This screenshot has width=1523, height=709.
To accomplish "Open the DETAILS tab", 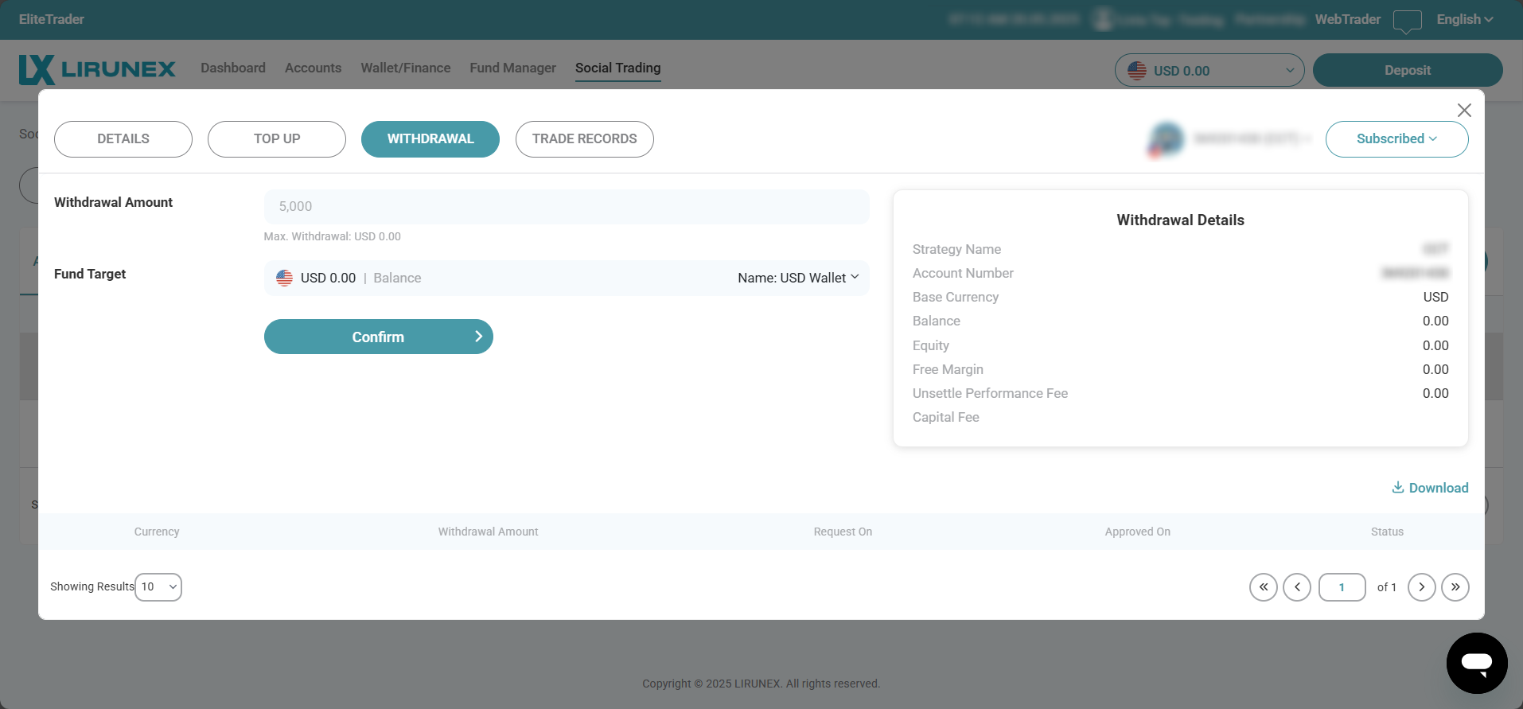I will point(123,139).
